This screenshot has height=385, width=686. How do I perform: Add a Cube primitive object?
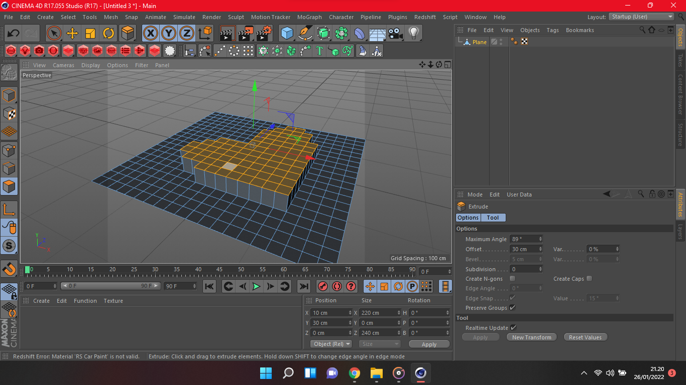(x=287, y=34)
